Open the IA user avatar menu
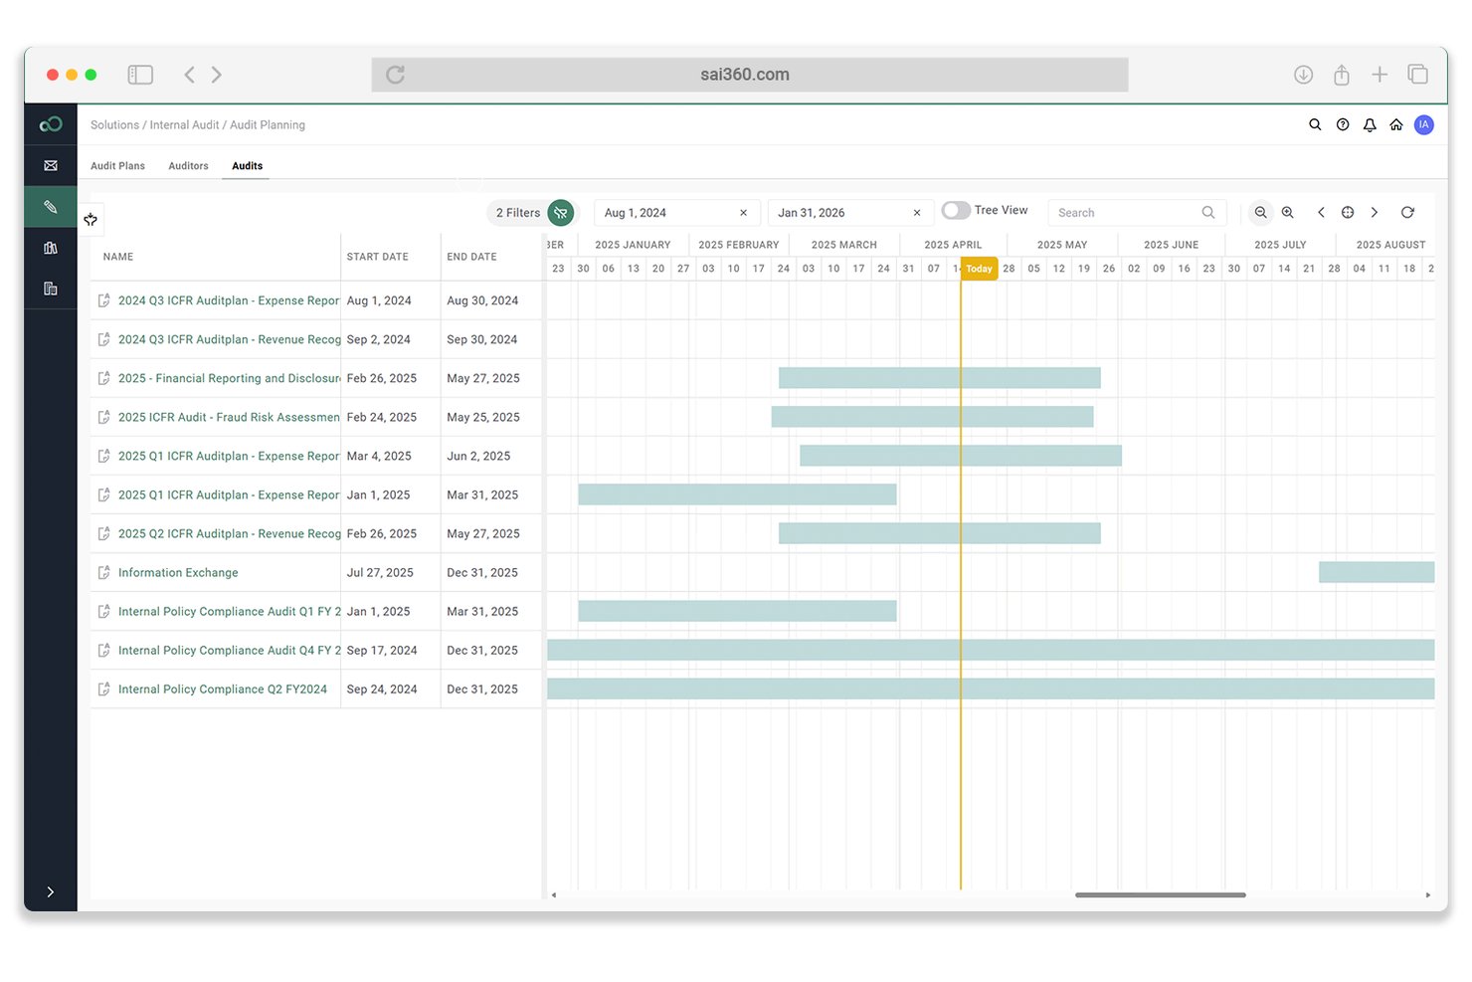 [x=1424, y=124]
